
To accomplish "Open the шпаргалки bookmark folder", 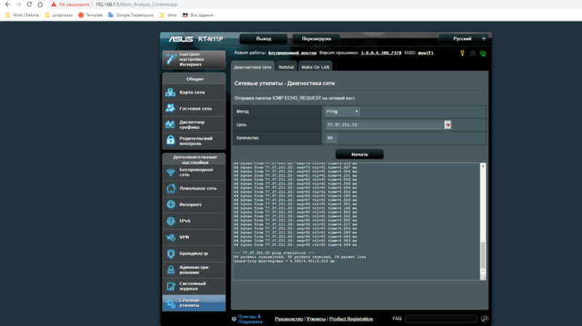I will (x=59, y=15).
